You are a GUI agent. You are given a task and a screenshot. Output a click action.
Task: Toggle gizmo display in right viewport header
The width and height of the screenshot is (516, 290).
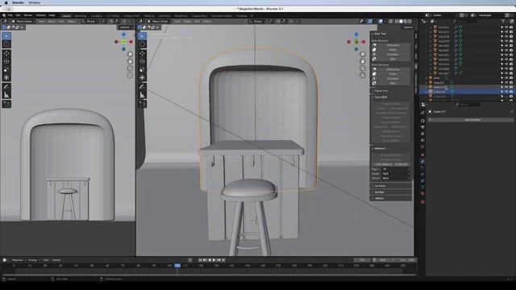pyautogui.click(x=370, y=22)
